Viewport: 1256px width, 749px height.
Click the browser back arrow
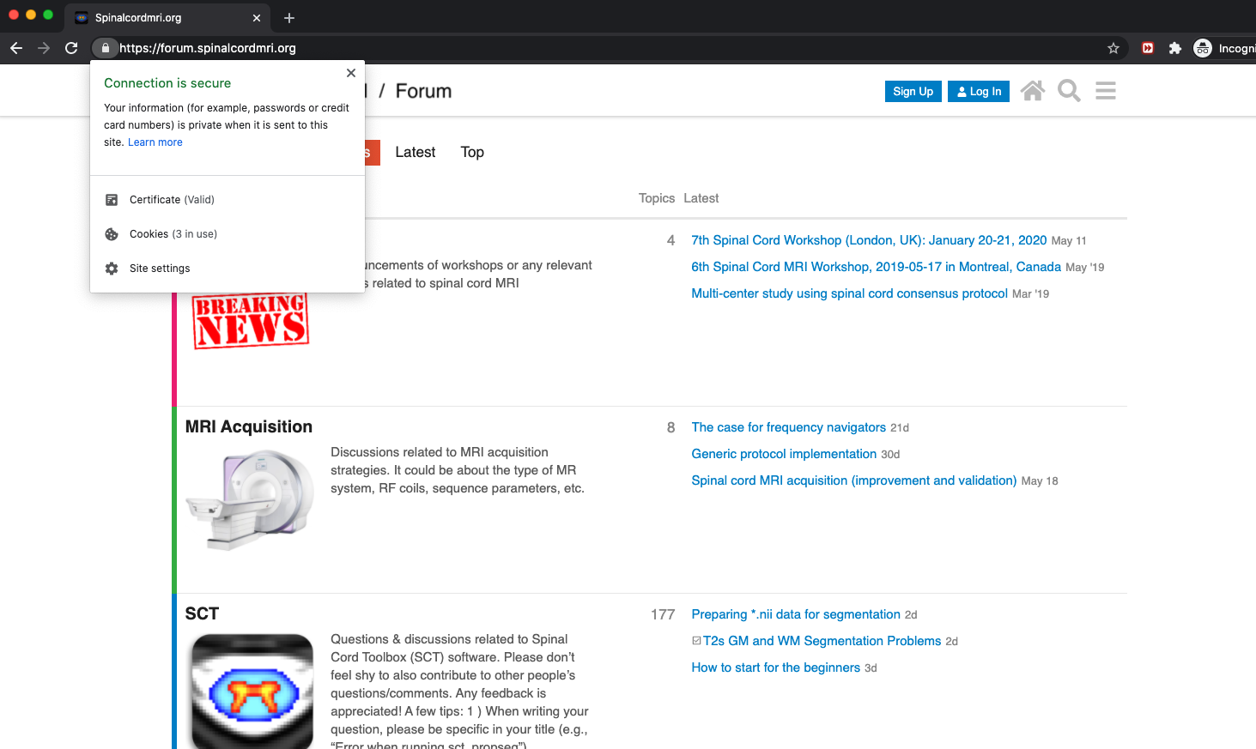(x=16, y=48)
